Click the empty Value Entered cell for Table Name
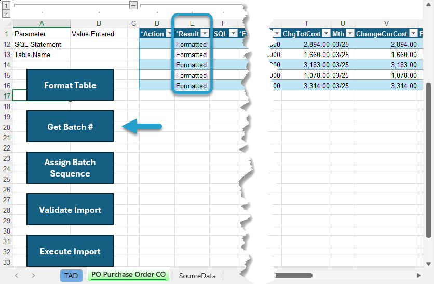The image size is (434, 284). point(99,55)
